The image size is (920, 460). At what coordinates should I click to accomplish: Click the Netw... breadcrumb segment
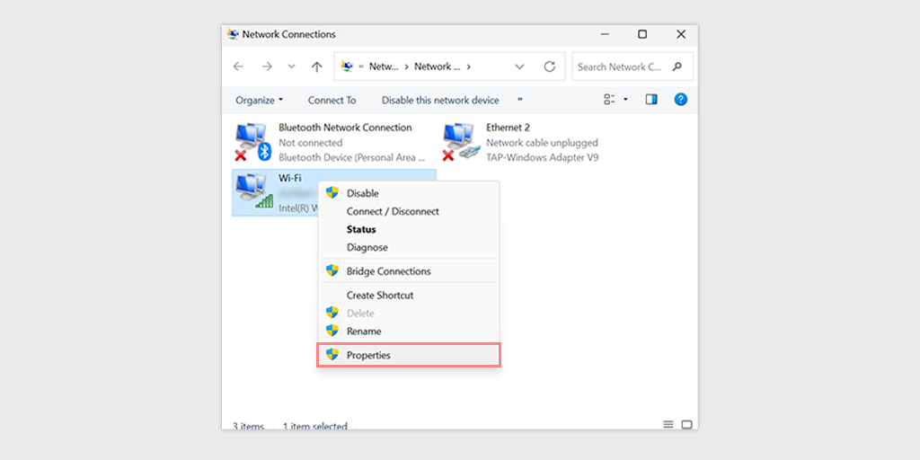click(384, 66)
